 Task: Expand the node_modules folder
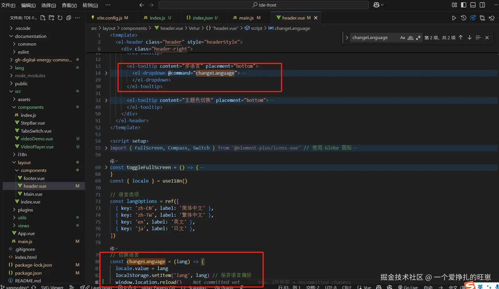[x=30, y=75]
